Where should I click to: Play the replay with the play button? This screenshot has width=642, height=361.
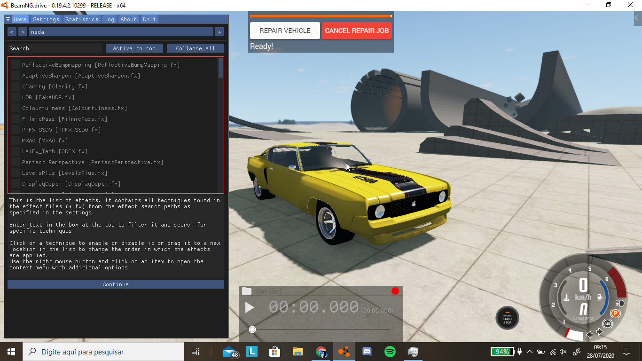250,308
